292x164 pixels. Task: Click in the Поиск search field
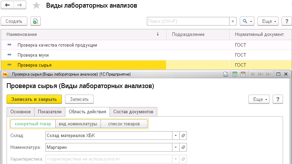[188, 21]
